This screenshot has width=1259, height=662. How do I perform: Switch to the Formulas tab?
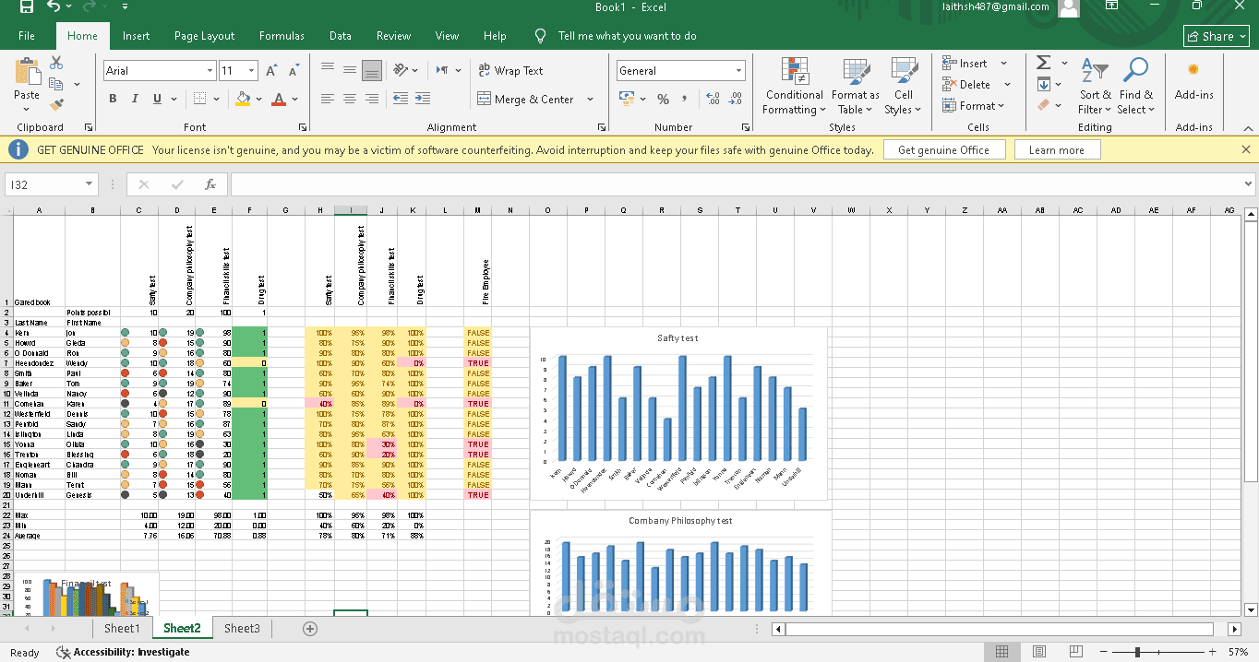click(x=282, y=36)
